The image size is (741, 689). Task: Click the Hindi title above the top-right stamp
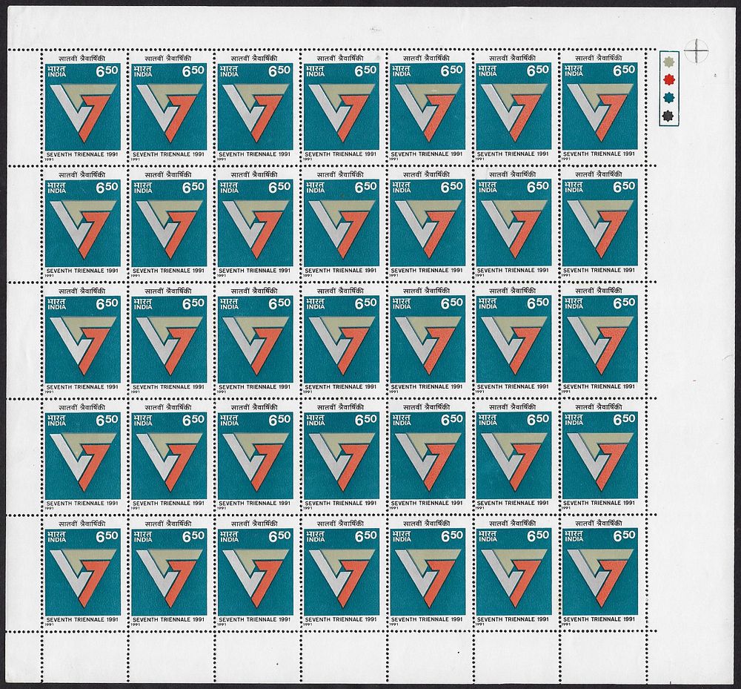599,58
